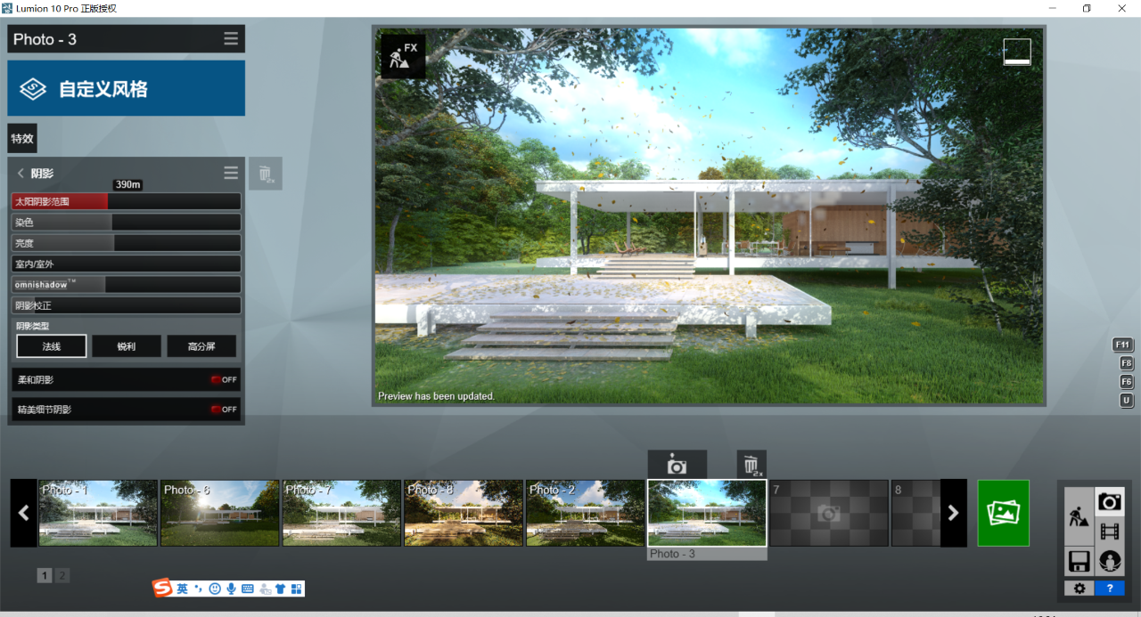Switch to thumbnail page 2
The height and width of the screenshot is (617, 1141).
[62, 576]
